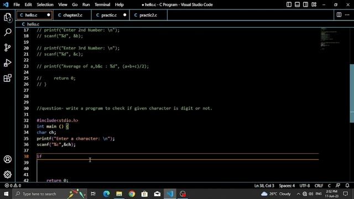Open weather widget 26°C Cloudy
This screenshot has height=199, width=354.
pos(276,194)
